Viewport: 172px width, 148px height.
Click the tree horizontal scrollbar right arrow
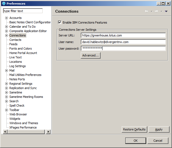(48, 132)
